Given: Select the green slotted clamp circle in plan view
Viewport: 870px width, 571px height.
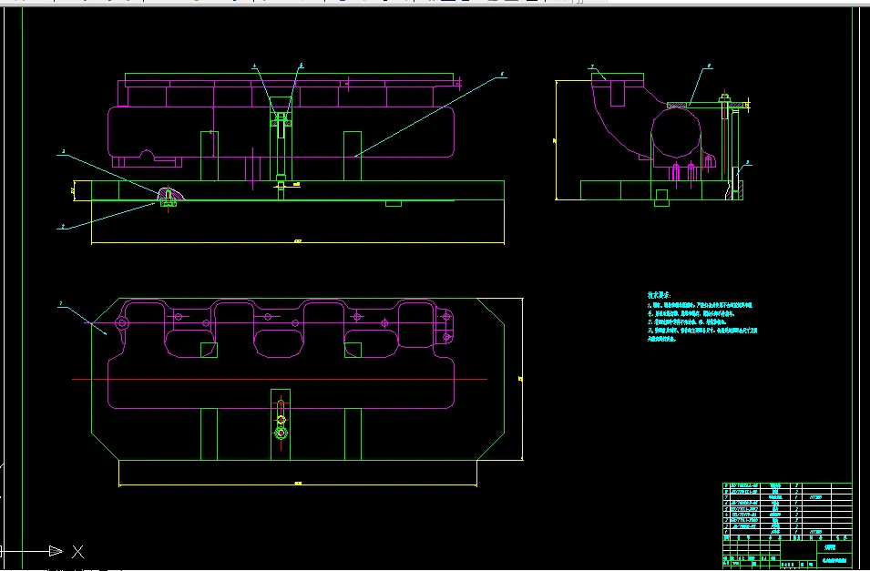Looking at the screenshot, I should click(281, 433).
